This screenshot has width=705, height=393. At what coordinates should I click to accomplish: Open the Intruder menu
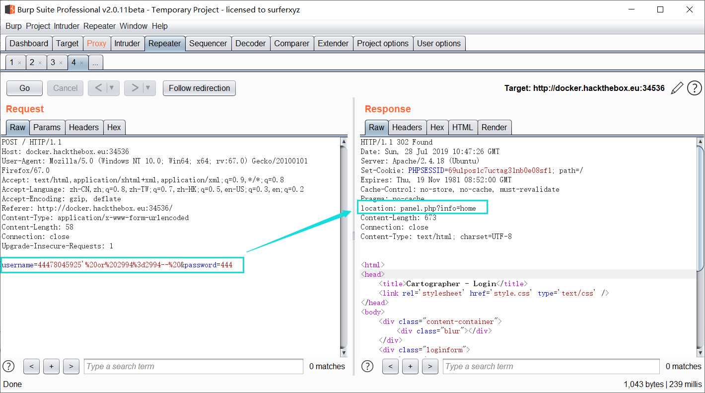(x=67, y=26)
